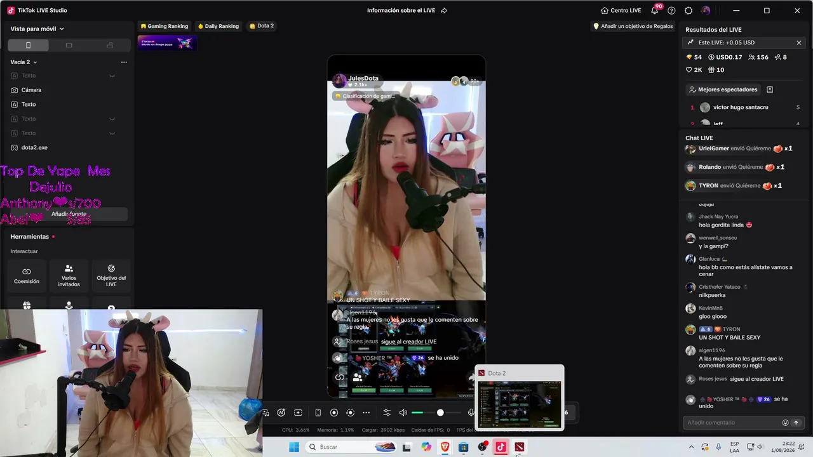Open the Varios invitados tool
Image resolution: width=813 pixels, height=457 pixels.
pyautogui.click(x=69, y=276)
